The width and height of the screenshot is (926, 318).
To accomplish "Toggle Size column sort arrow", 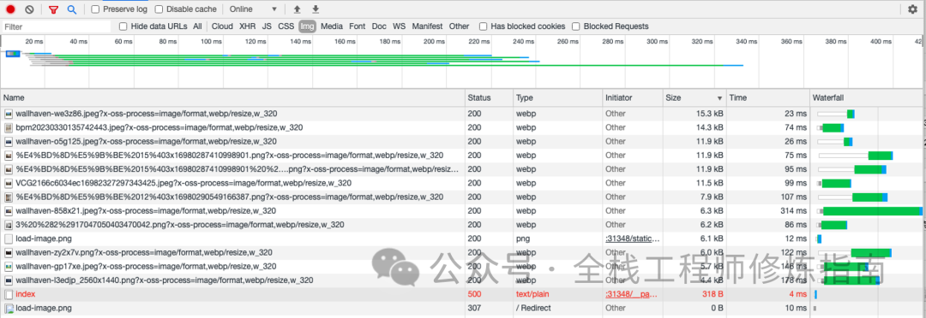I will (x=719, y=98).
